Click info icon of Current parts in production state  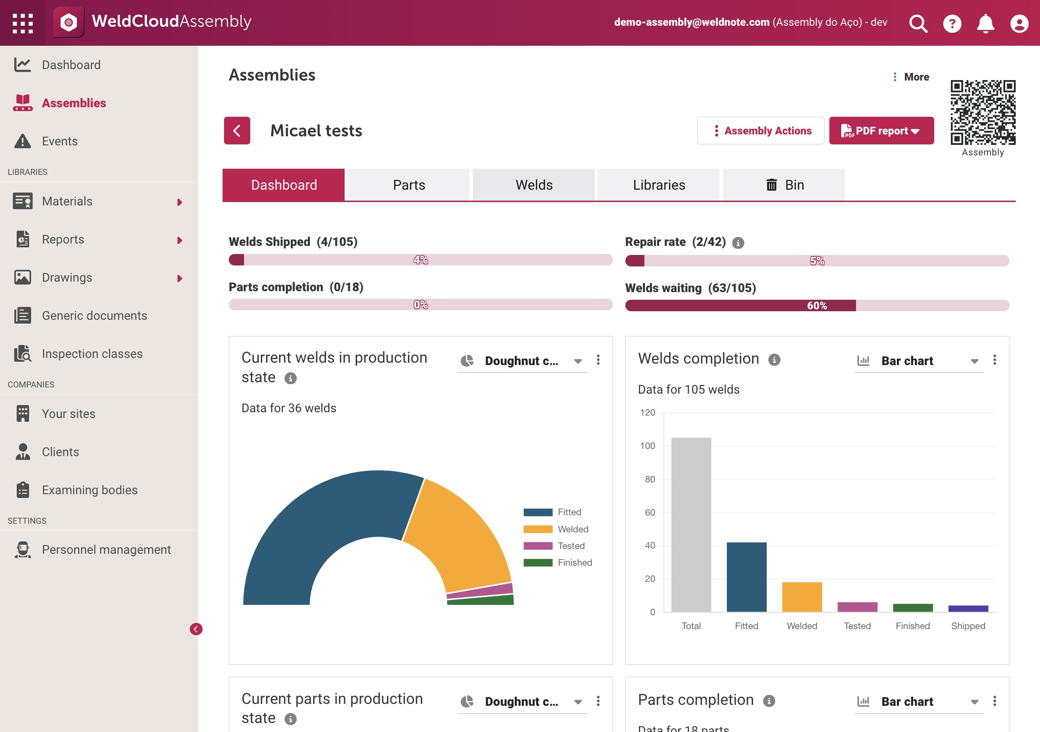click(290, 719)
